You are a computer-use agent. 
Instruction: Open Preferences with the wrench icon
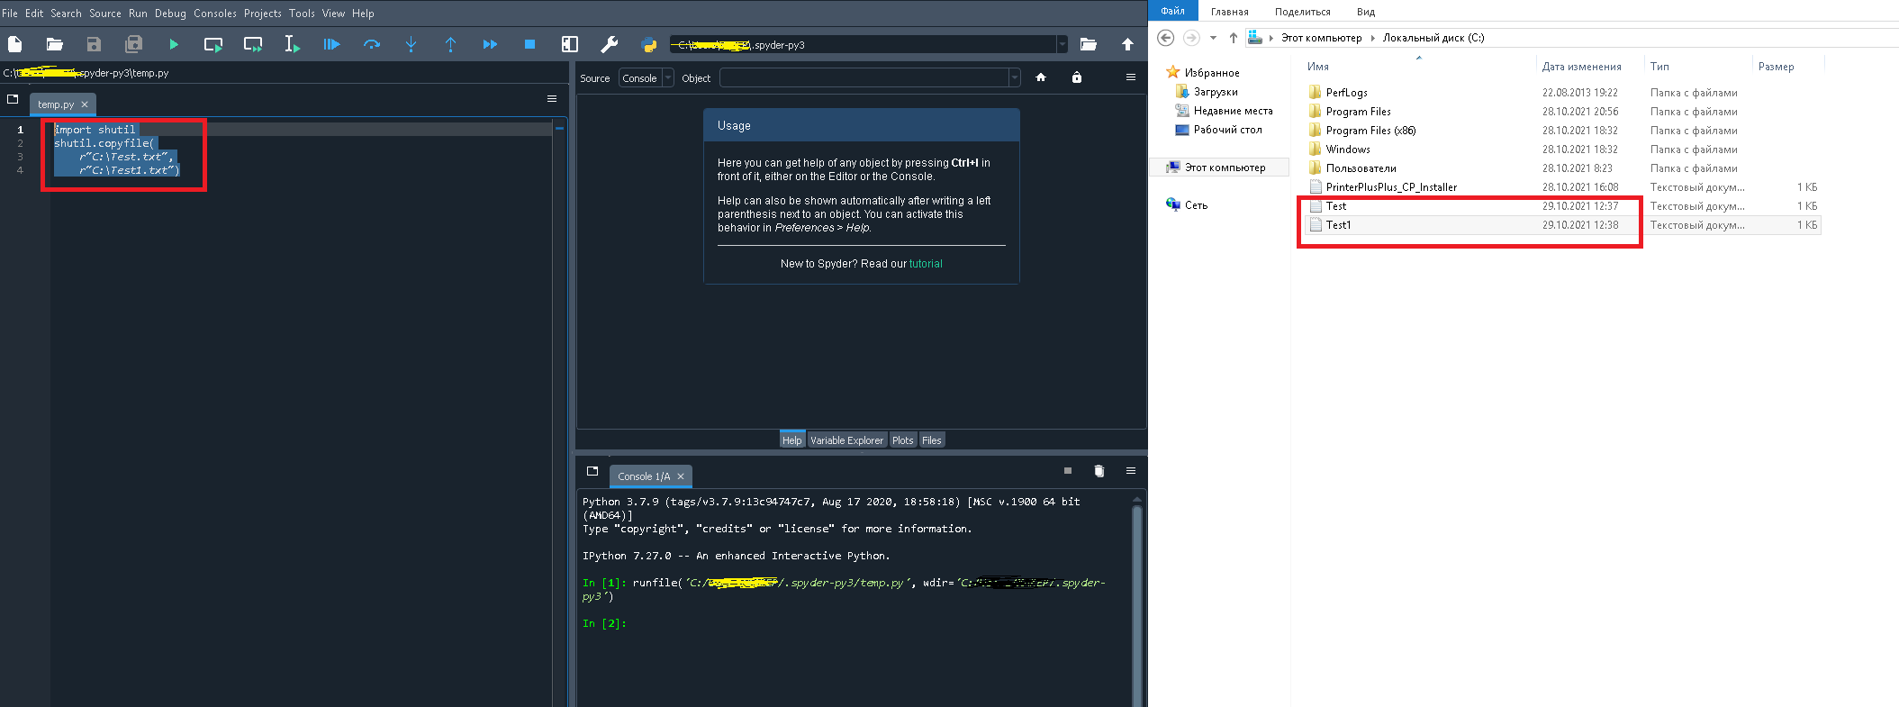609,44
